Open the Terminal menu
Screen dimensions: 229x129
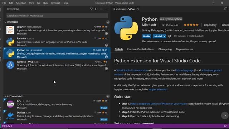(55, 3)
